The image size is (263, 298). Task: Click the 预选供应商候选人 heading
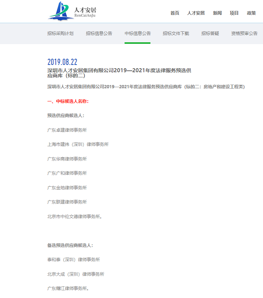(x=66, y=116)
